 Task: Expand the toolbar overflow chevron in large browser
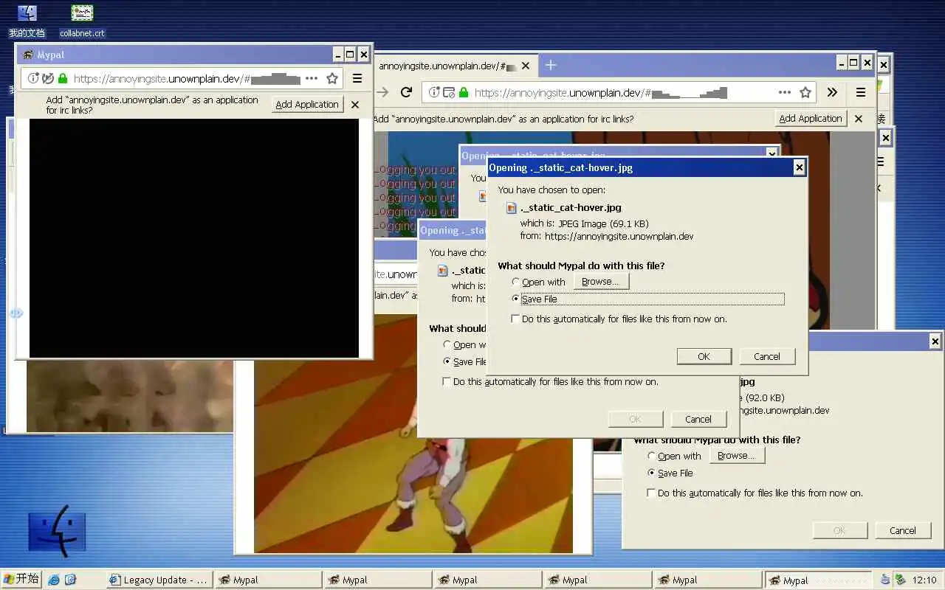tap(832, 92)
